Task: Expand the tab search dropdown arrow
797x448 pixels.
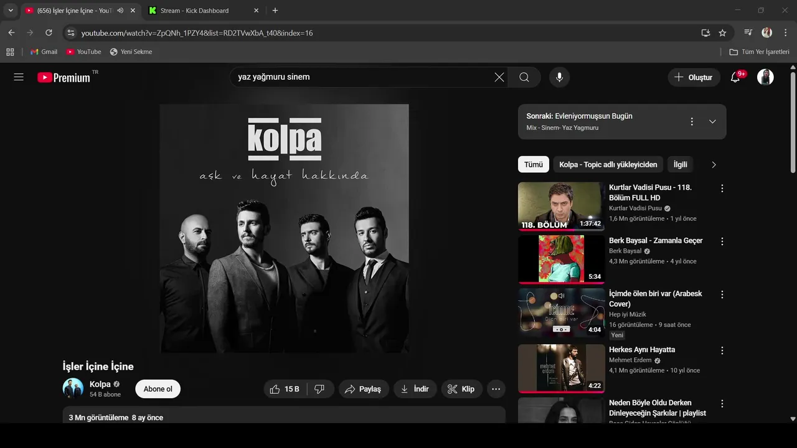Action: click(11, 11)
